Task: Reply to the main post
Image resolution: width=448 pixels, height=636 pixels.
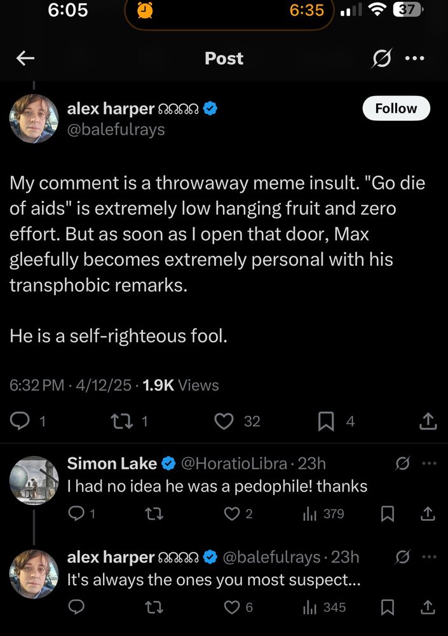Action: pos(23,421)
